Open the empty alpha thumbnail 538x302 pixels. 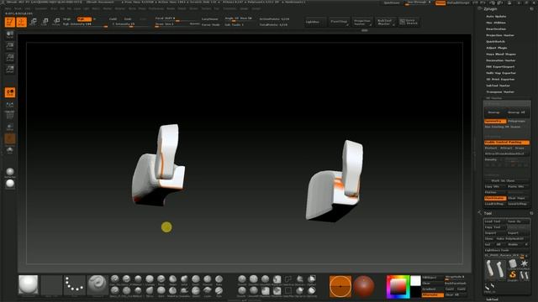click(x=51, y=285)
